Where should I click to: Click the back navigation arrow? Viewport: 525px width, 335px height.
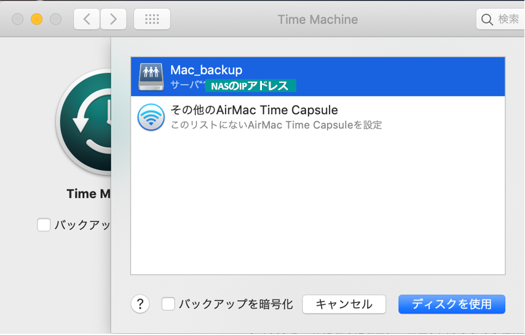click(x=87, y=19)
